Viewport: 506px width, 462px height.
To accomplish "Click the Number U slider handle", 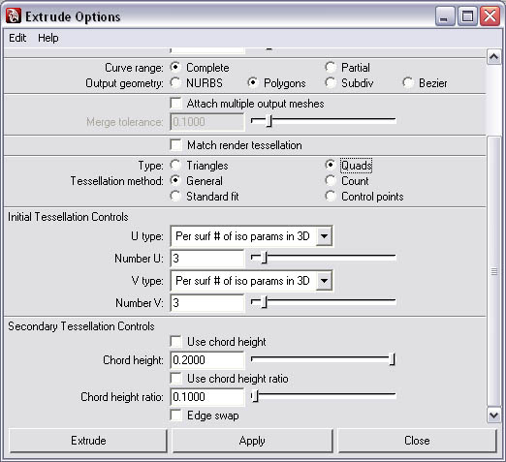I will (264, 258).
